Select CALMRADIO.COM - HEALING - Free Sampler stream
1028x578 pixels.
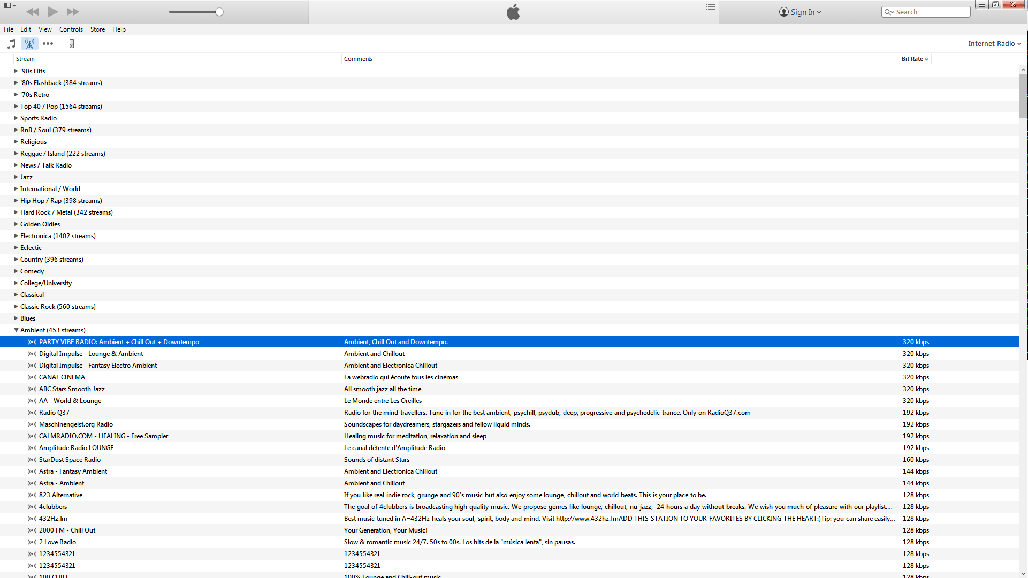click(x=509, y=436)
